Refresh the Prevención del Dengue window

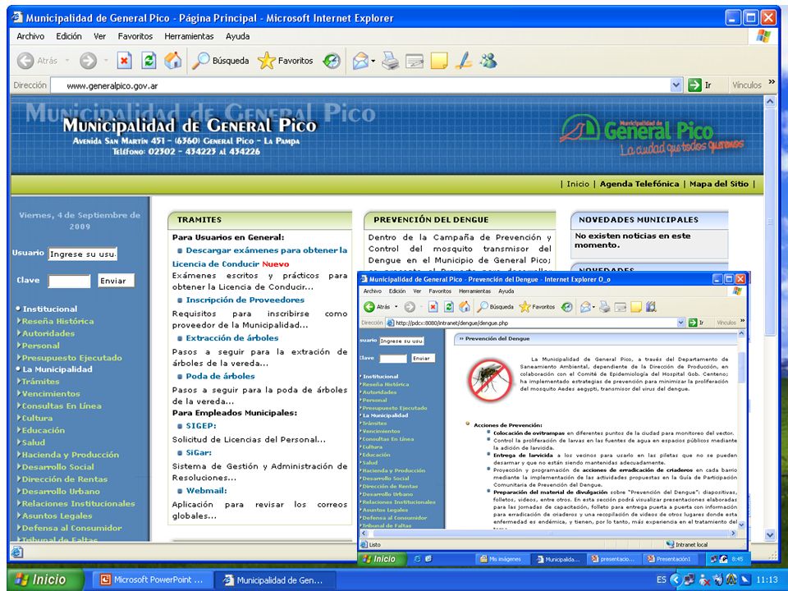449,306
